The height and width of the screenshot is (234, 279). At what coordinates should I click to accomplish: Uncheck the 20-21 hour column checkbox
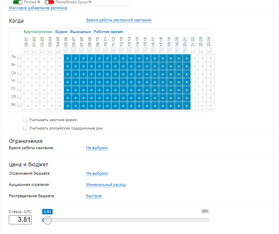point(185,50)
